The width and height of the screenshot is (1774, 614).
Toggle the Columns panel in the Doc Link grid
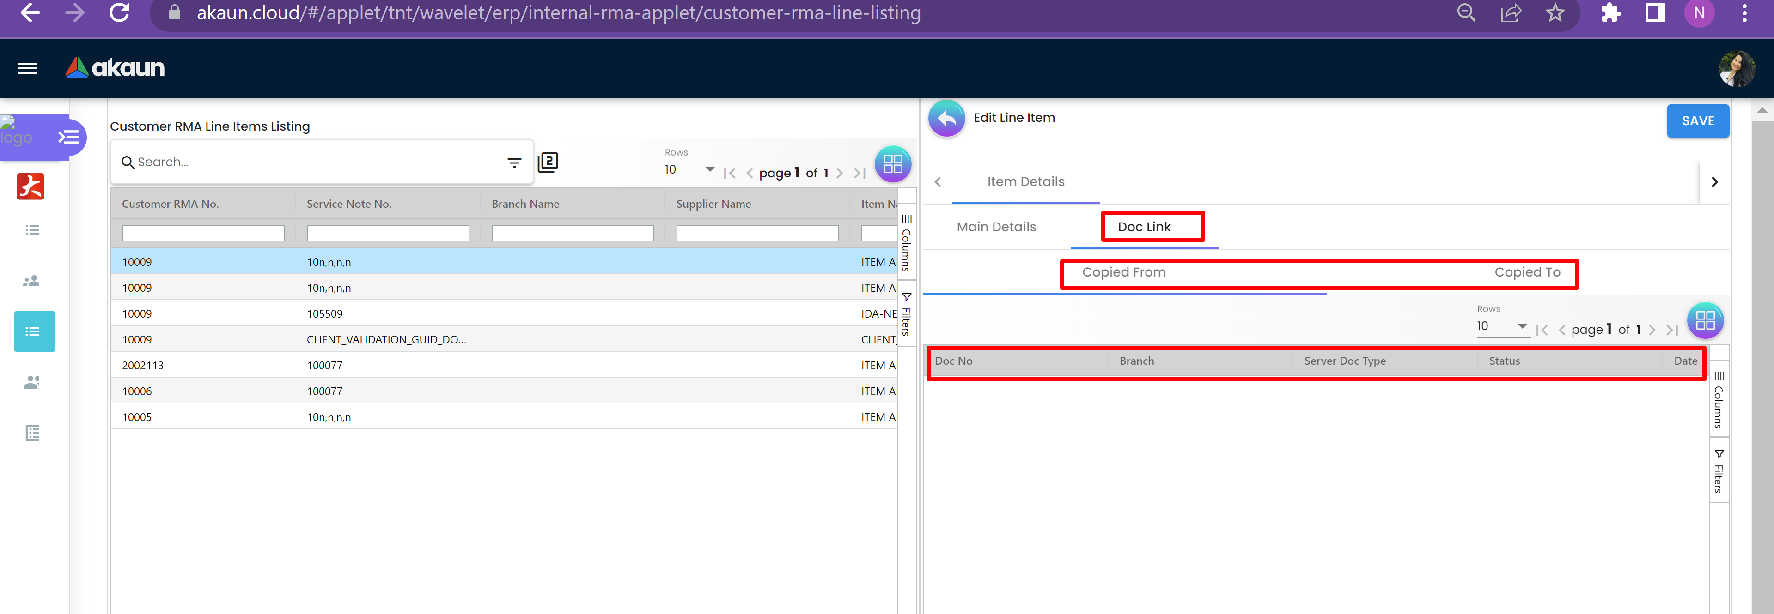pyautogui.click(x=1718, y=399)
